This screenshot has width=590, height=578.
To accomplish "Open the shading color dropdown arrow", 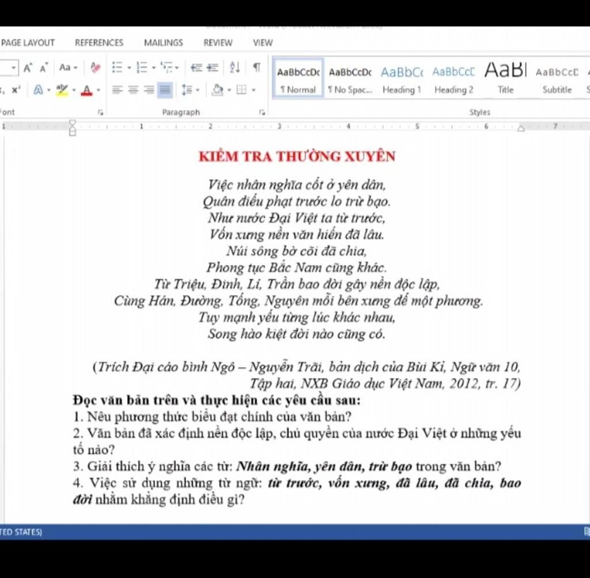I will tap(229, 91).
